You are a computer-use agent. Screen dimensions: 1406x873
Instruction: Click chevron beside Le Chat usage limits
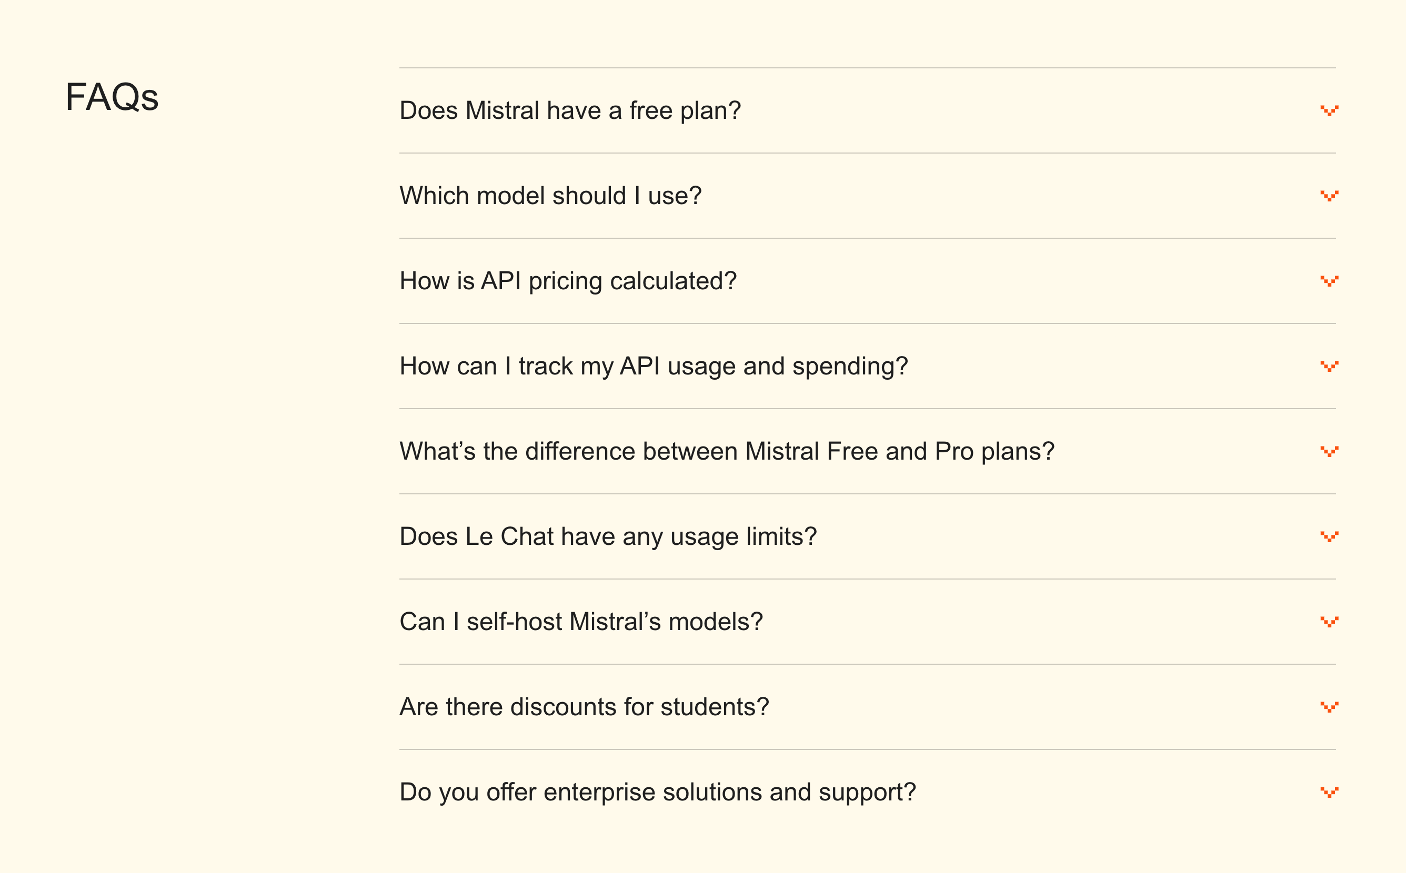[1329, 536]
